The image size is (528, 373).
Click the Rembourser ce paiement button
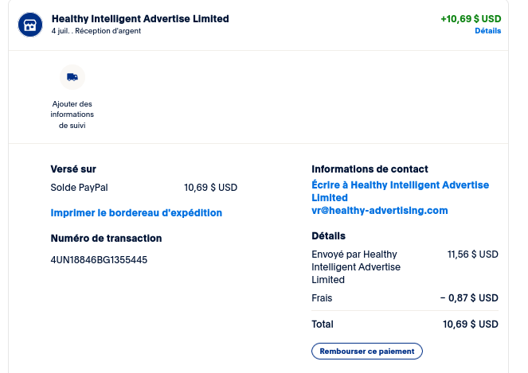click(366, 352)
